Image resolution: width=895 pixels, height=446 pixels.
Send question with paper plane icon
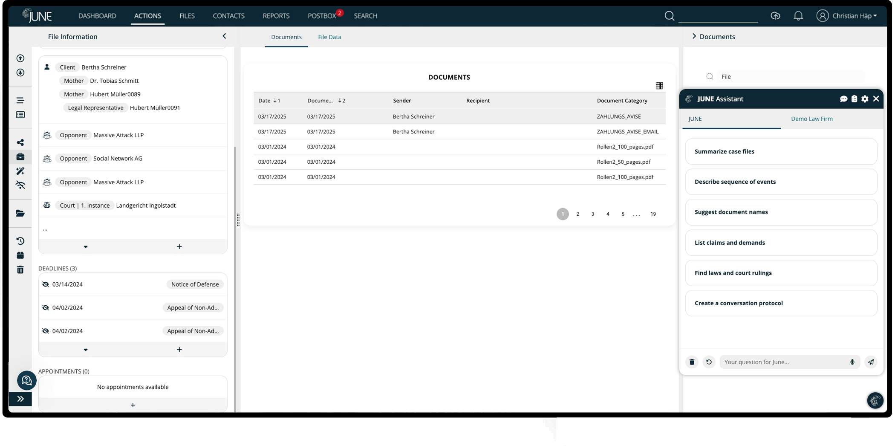871,362
